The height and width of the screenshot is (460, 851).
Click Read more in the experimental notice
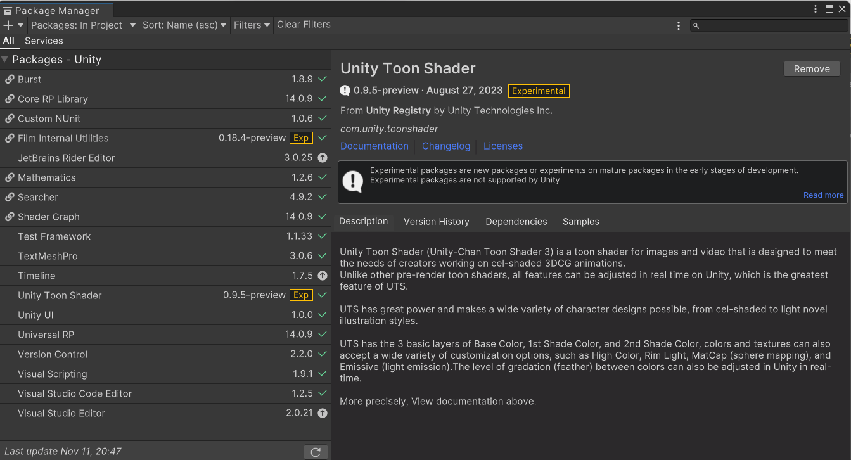click(823, 195)
